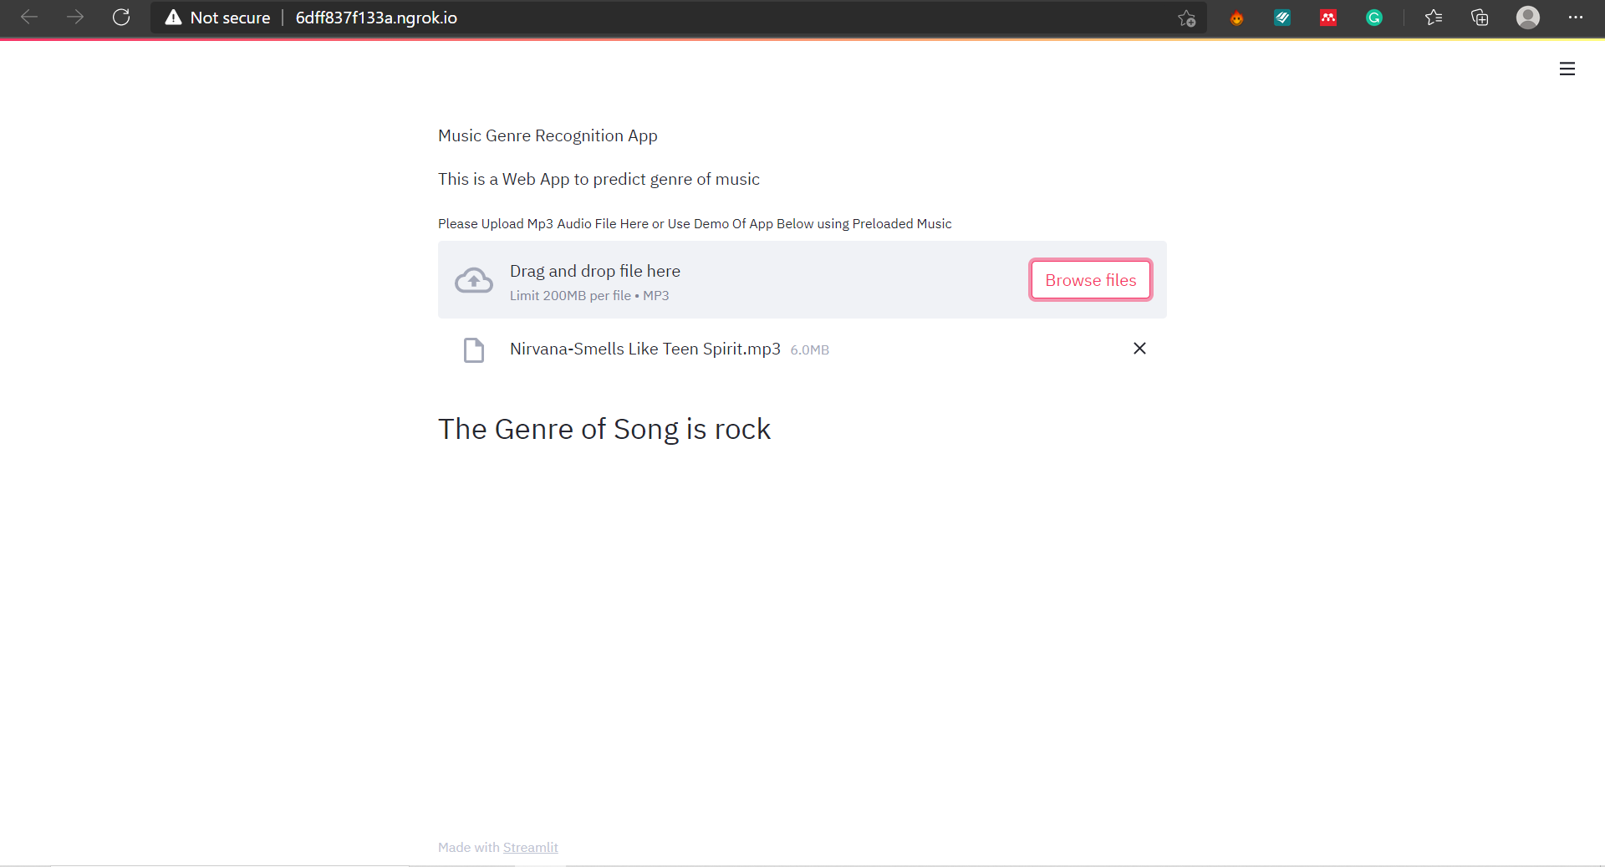Click the cloud upload icon
The image size is (1605, 867).
474,280
